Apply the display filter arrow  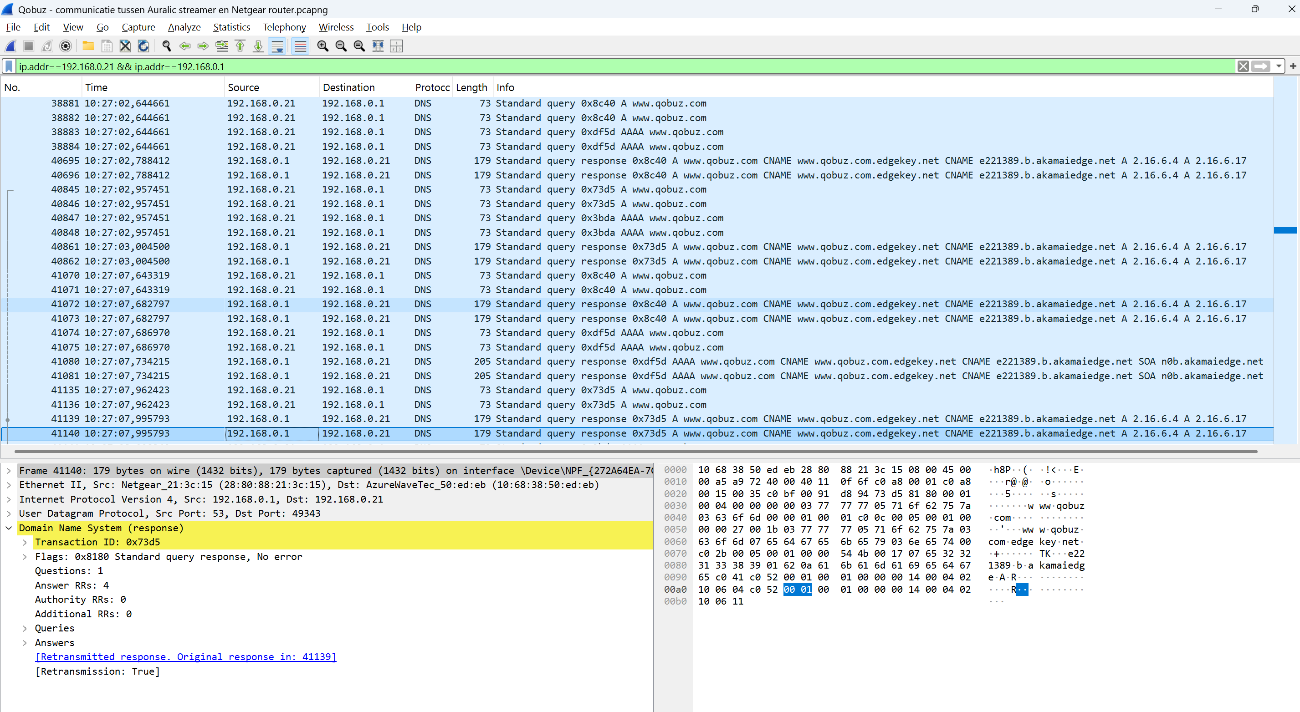1261,66
